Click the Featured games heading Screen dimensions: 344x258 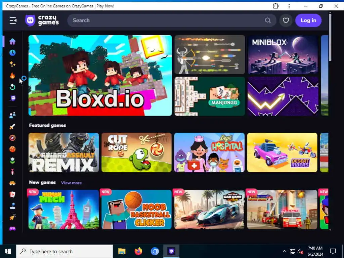coord(47,125)
